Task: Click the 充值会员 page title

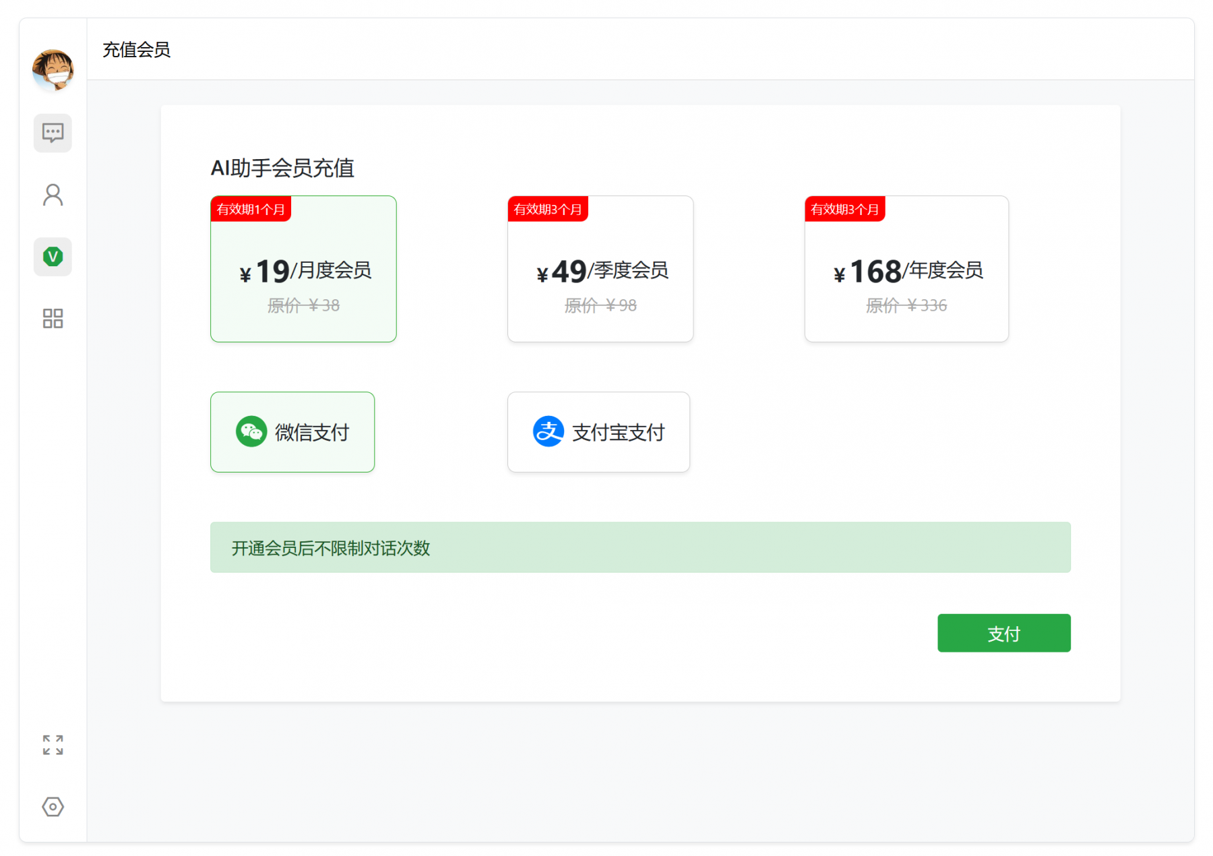Action: (x=136, y=50)
